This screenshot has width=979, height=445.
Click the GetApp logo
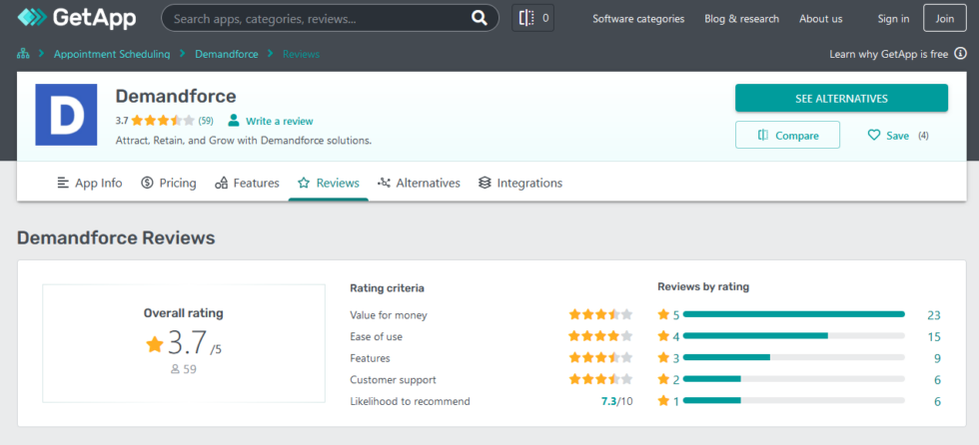tap(76, 18)
